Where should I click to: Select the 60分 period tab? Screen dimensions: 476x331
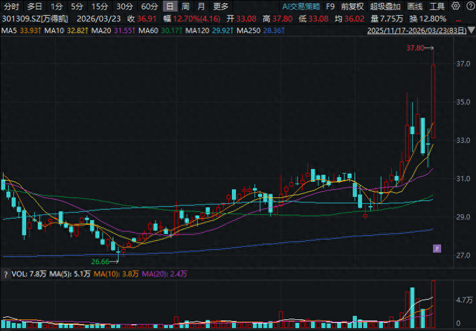coord(149,6)
